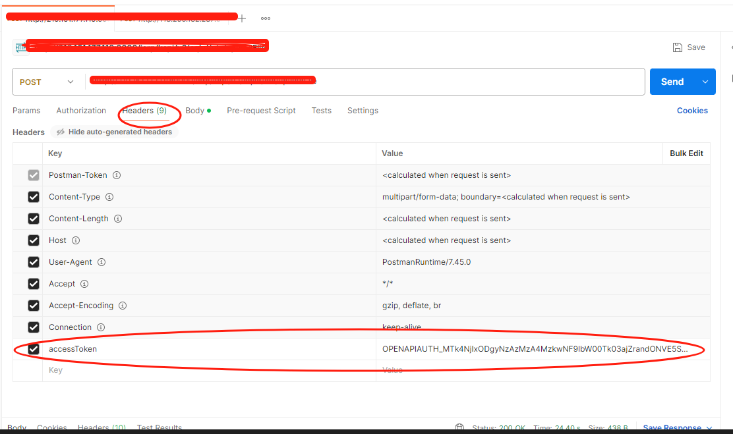Click the PostmanRuntime/7.45.0 value
The image size is (733, 434).
coord(426,262)
